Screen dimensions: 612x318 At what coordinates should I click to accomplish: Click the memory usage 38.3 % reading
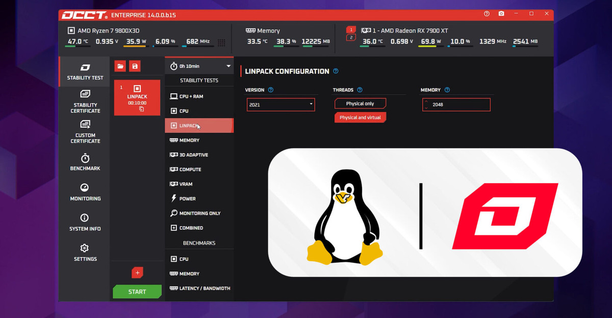(x=286, y=42)
